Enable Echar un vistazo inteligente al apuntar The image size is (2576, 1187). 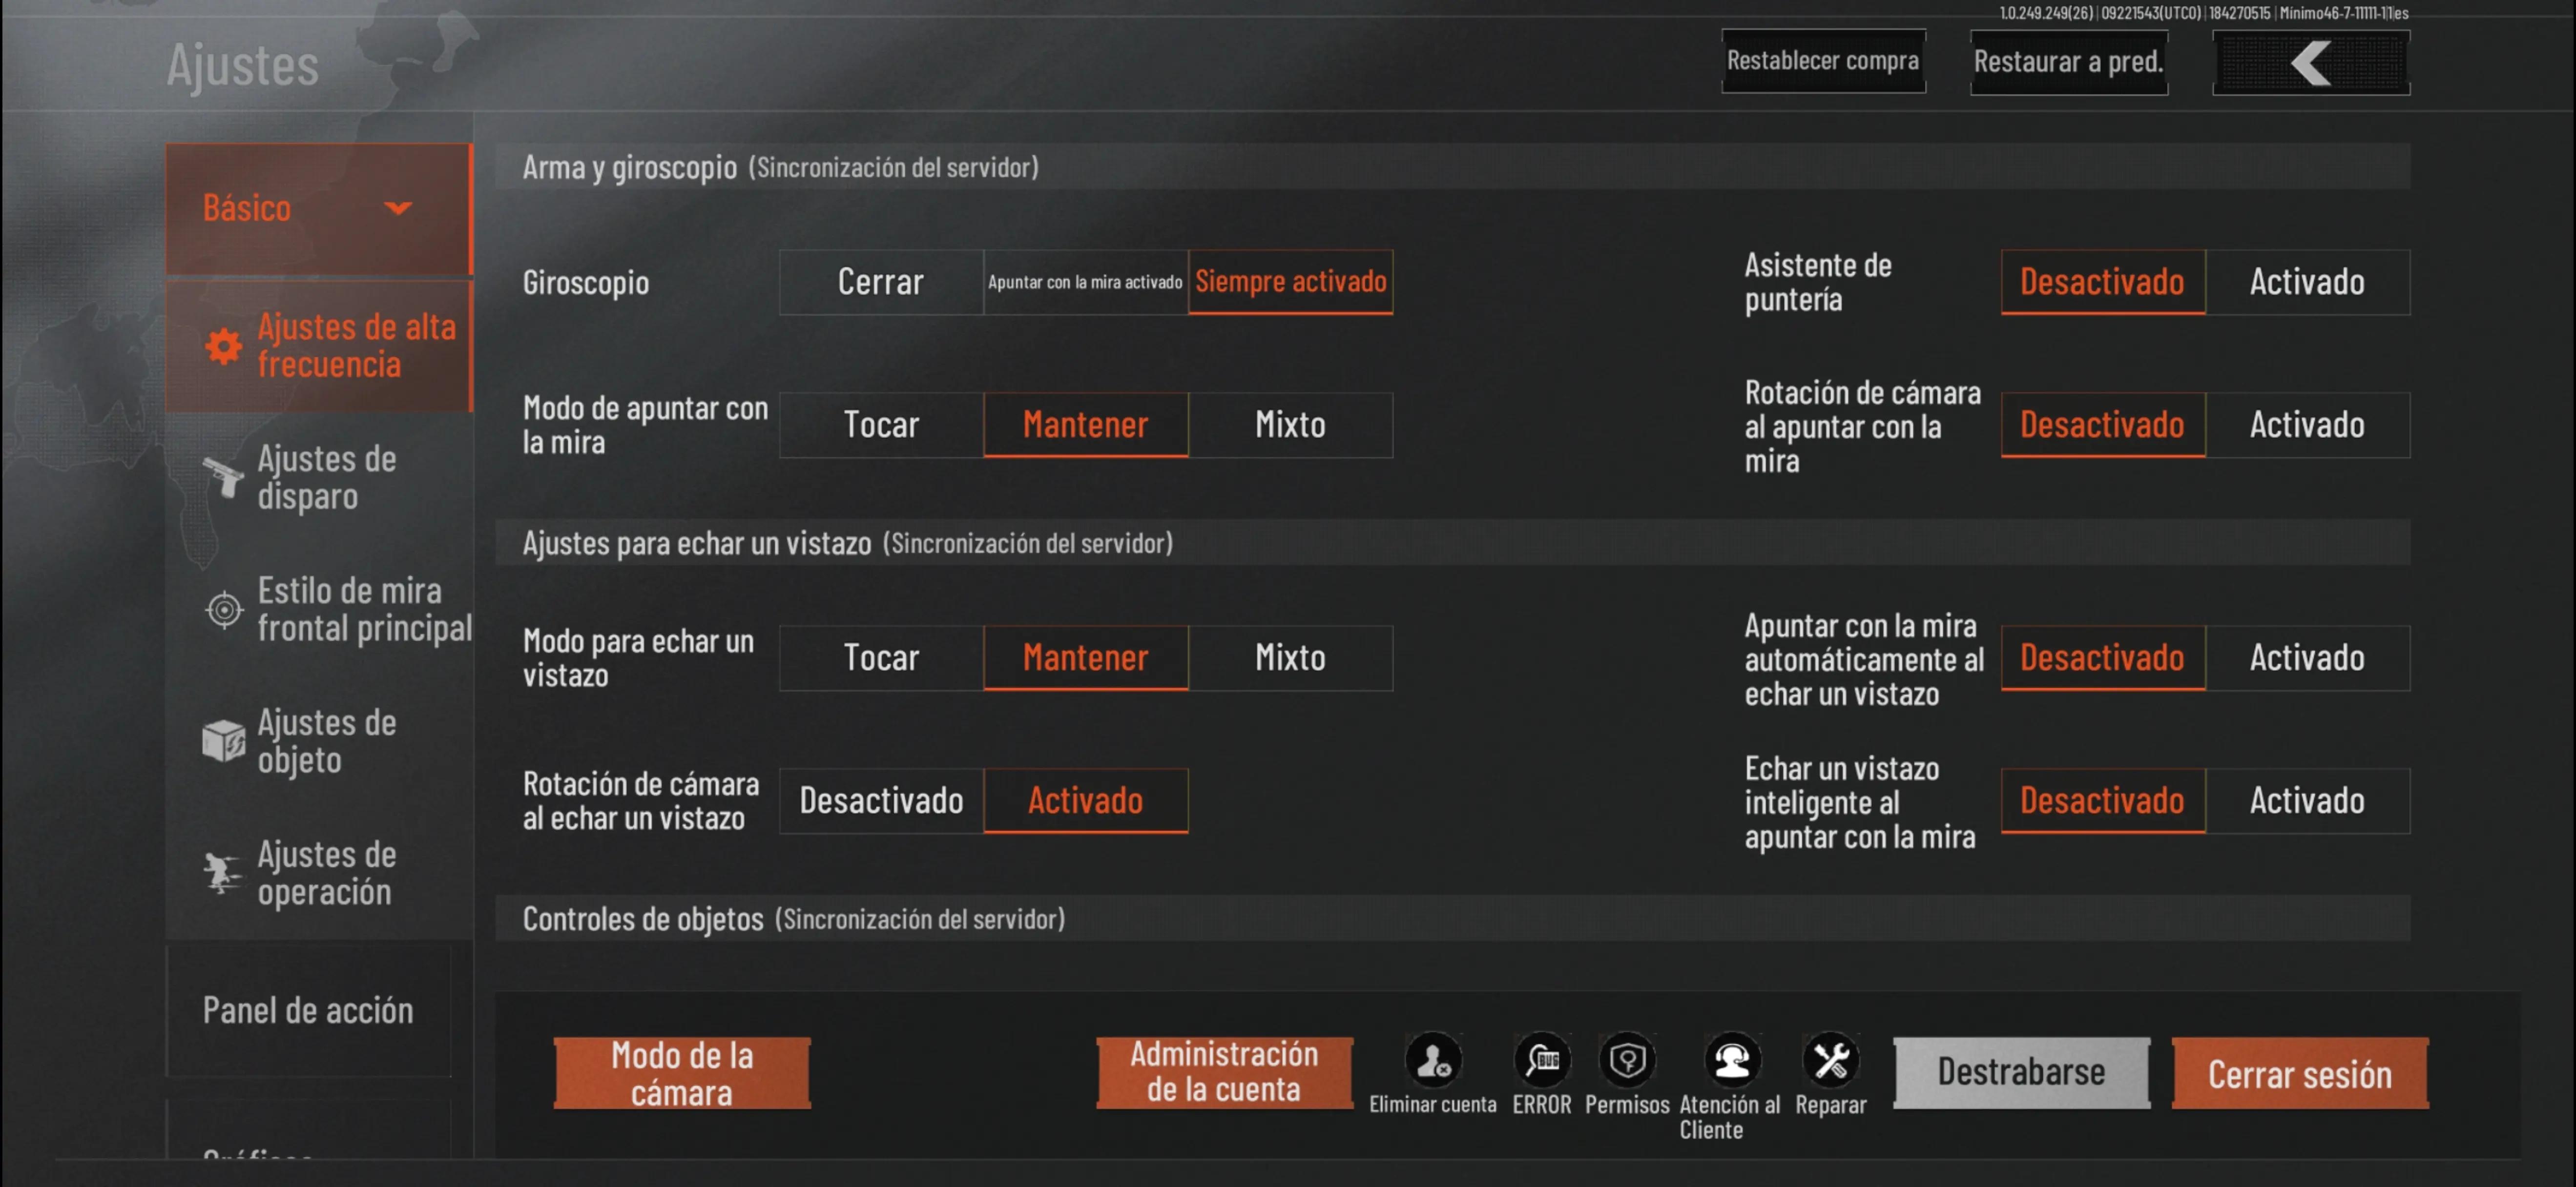coord(2308,801)
